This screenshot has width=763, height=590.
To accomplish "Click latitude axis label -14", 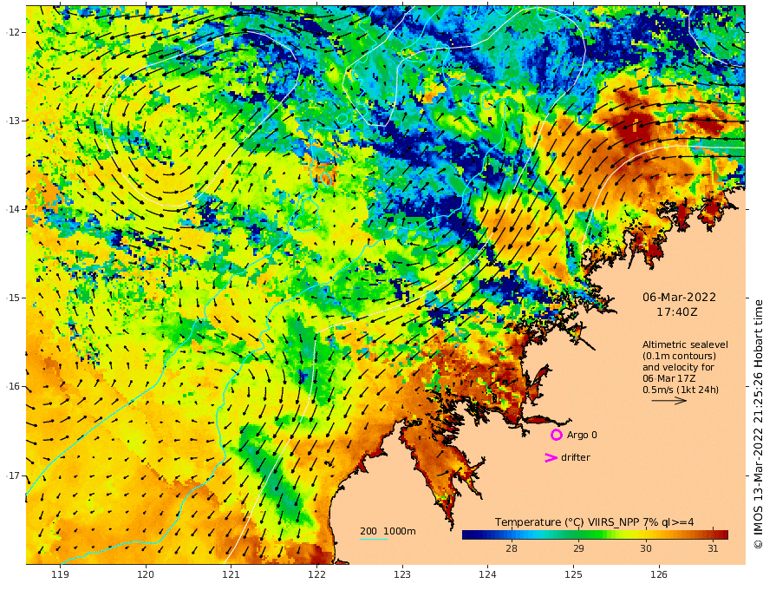I will pos(13,209).
